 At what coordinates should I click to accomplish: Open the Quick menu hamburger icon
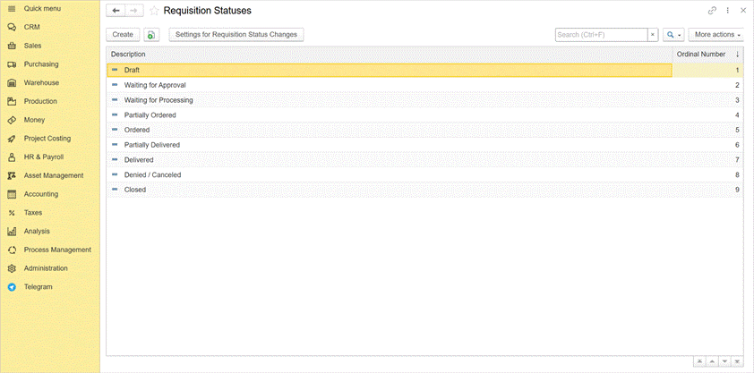(12, 8)
